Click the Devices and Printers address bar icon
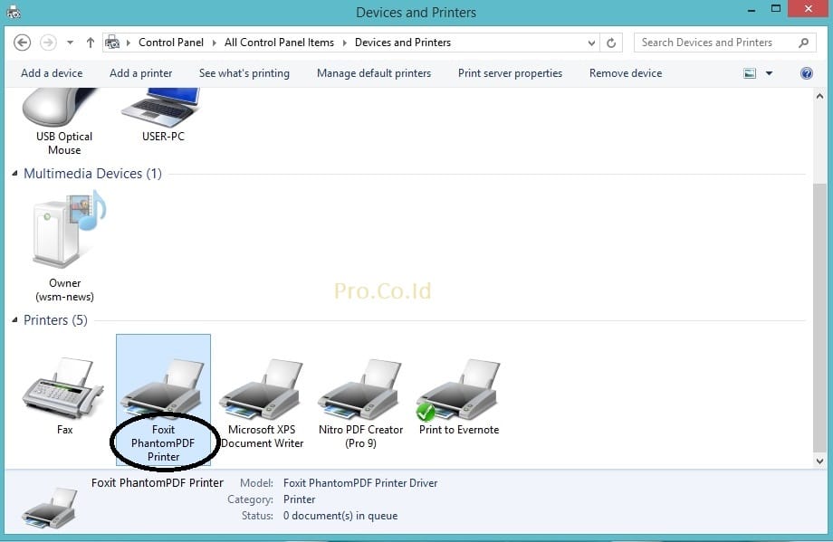 tap(112, 42)
